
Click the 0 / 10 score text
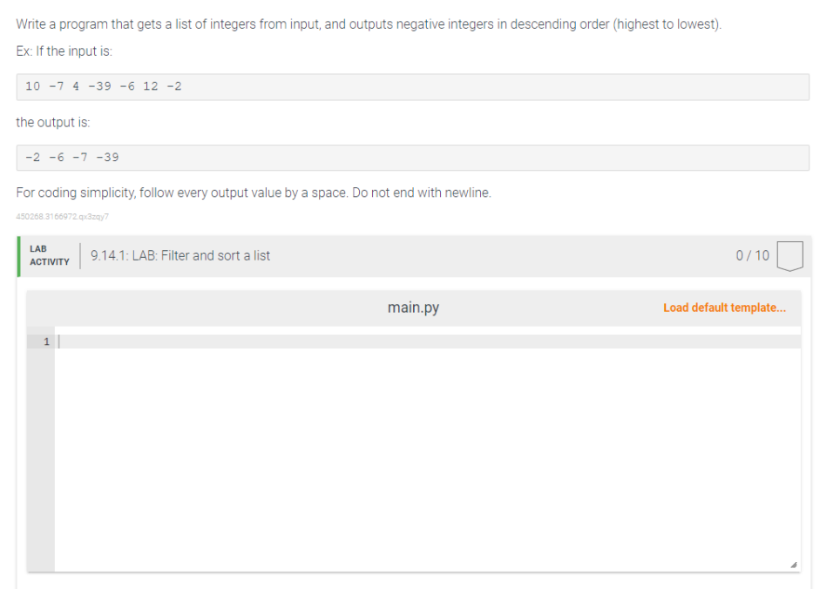point(752,255)
